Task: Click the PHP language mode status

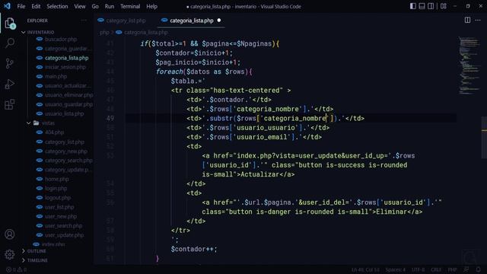Action: (x=452, y=269)
